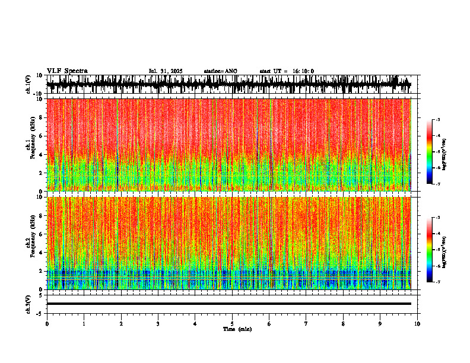Click the time axis tick label '3'
Viewport: 470px width, 363px height.
(x=158, y=324)
